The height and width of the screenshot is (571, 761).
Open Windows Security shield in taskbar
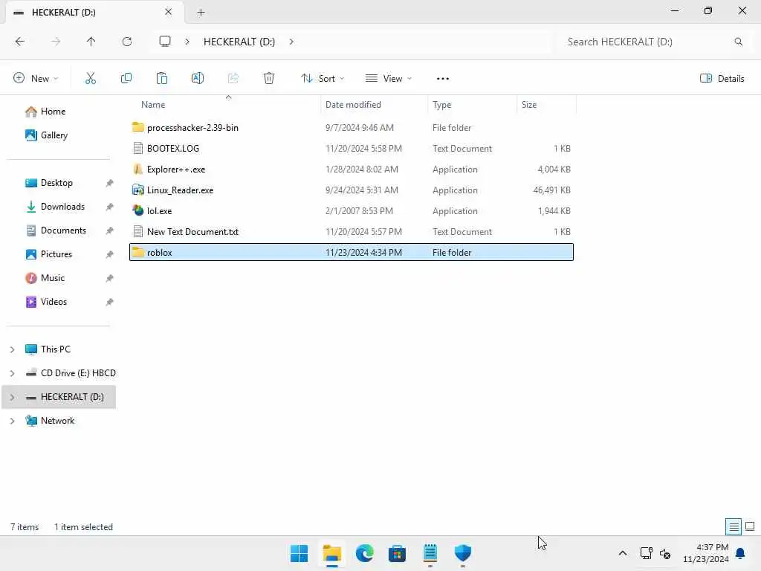462,553
